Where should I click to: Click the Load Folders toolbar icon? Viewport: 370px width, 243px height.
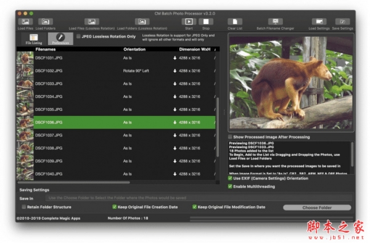coord(45,22)
